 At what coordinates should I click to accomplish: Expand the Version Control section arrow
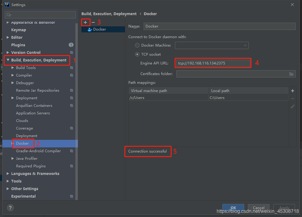(8, 53)
